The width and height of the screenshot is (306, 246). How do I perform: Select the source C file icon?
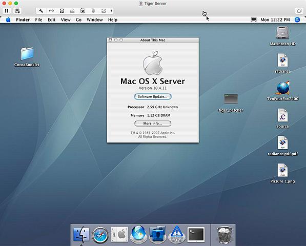click(x=282, y=118)
